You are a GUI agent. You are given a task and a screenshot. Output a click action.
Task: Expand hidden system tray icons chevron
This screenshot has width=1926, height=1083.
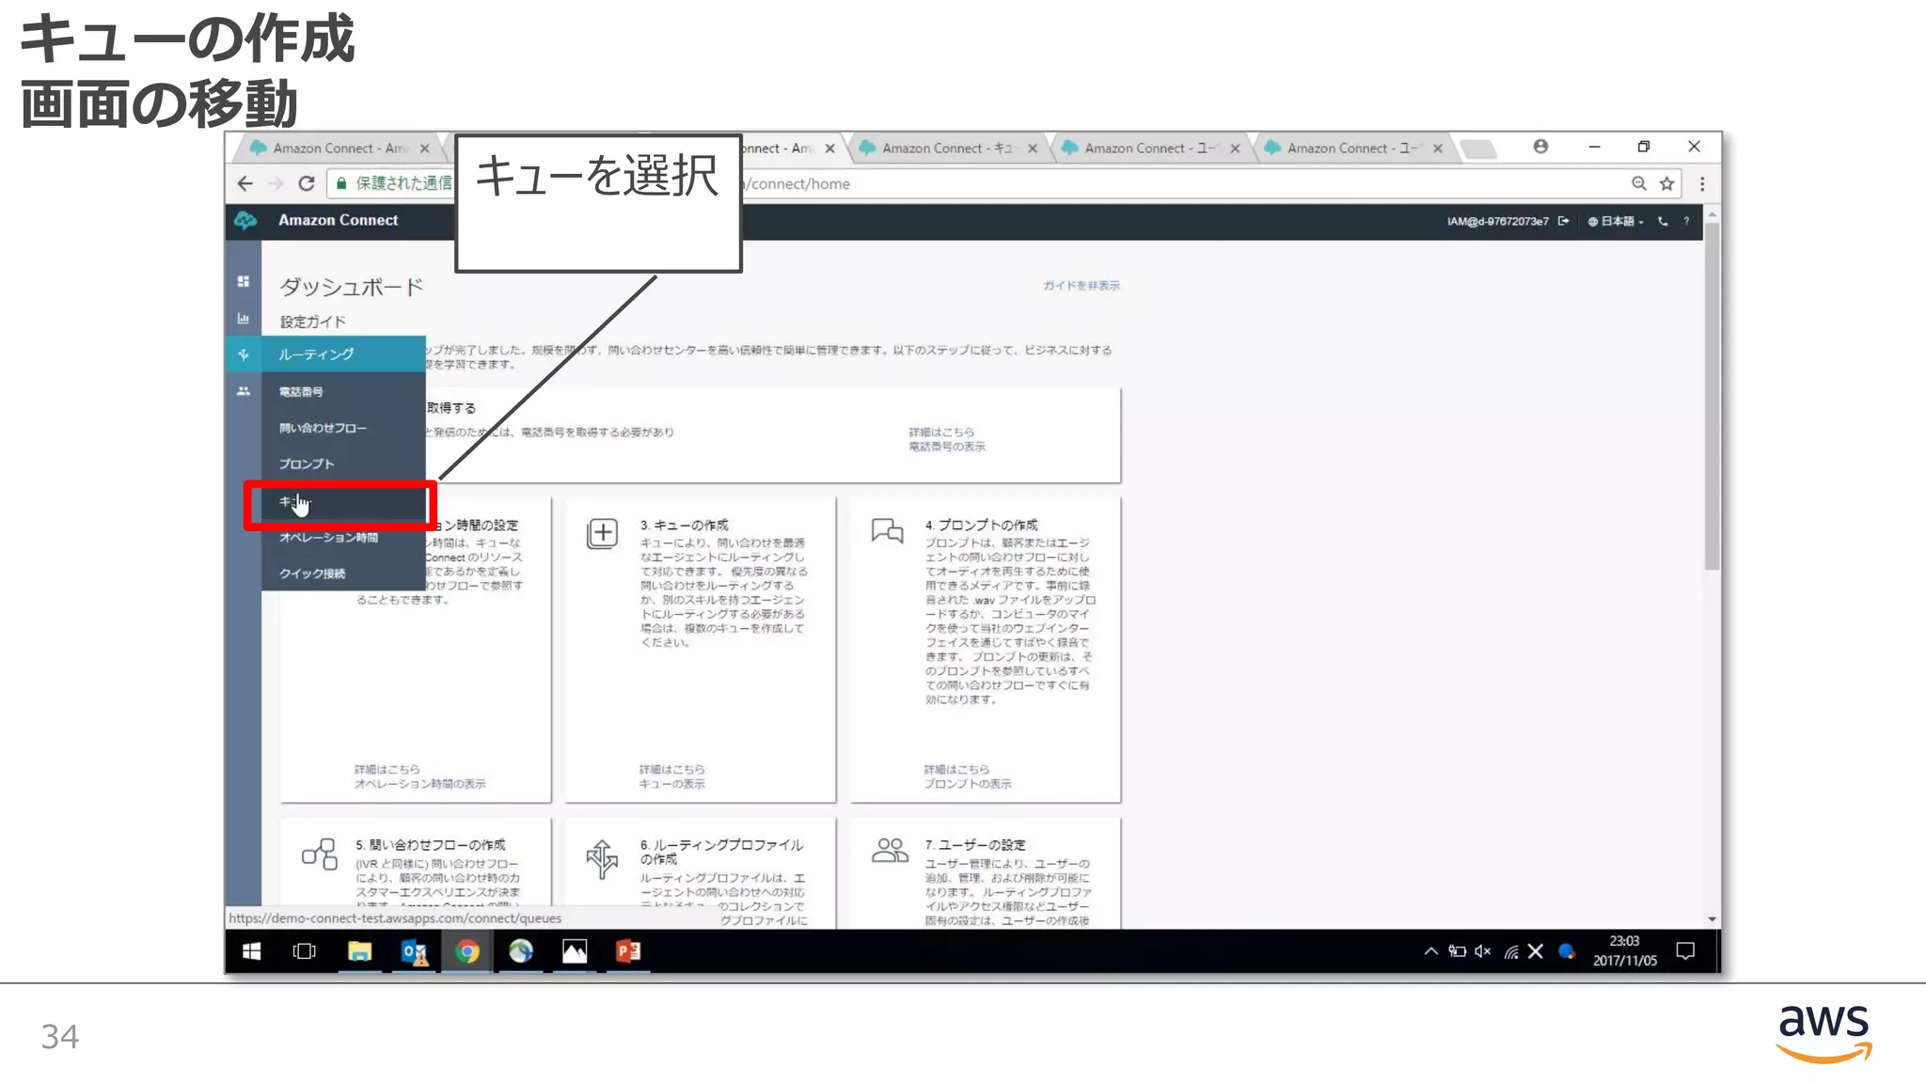coord(1430,951)
